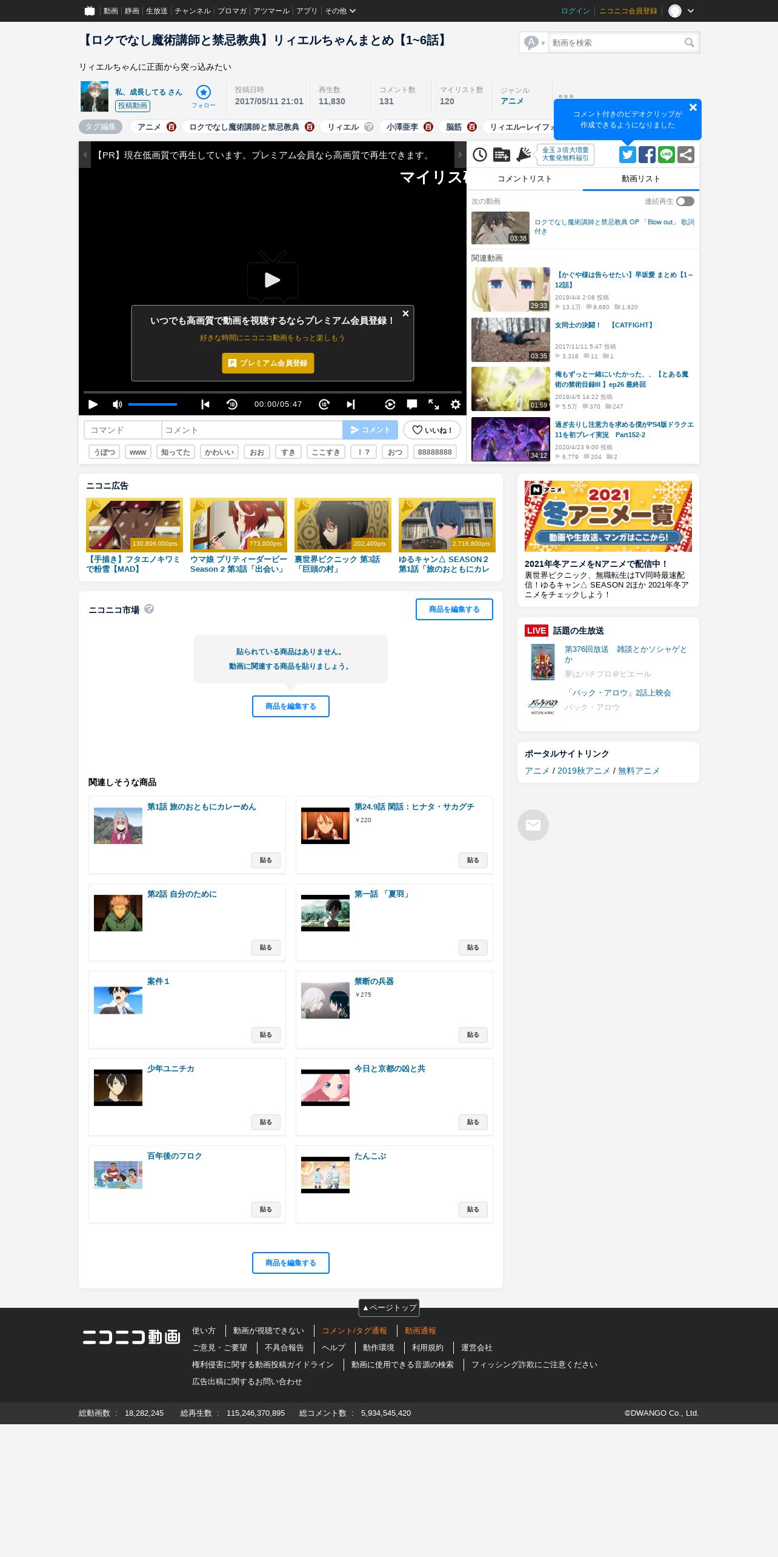Advance PR ticker with right arrow
This screenshot has width=778, height=1557.
click(460, 155)
